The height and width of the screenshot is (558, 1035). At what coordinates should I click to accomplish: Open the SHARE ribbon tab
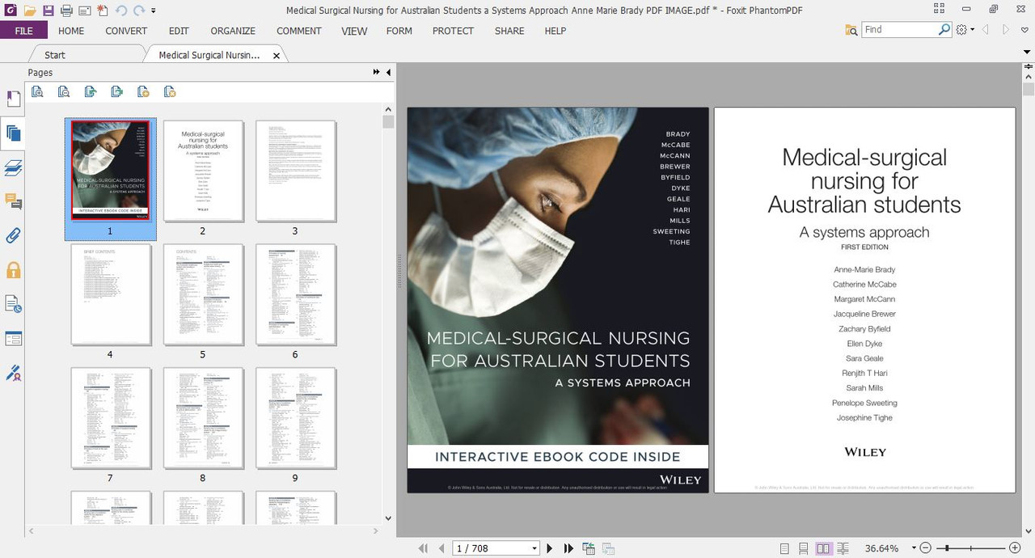pyautogui.click(x=509, y=31)
